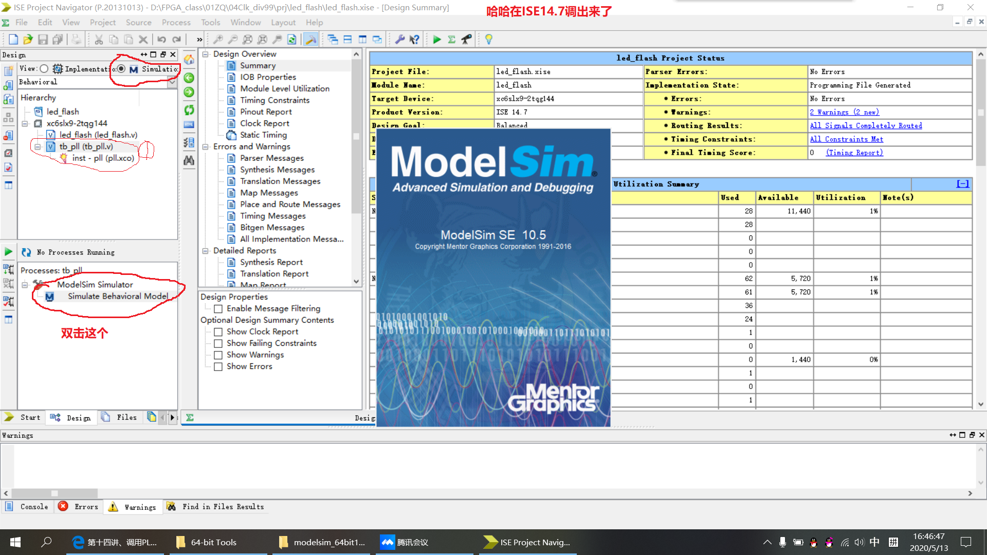Viewport: 987px width, 555px height.
Task: Collapse the xc6slx9-2tqg144 device node
Action: pos(25,124)
